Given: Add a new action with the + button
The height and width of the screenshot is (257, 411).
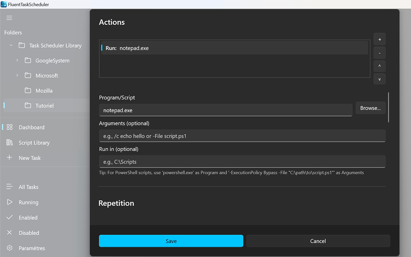Looking at the screenshot, I should point(379,39).
